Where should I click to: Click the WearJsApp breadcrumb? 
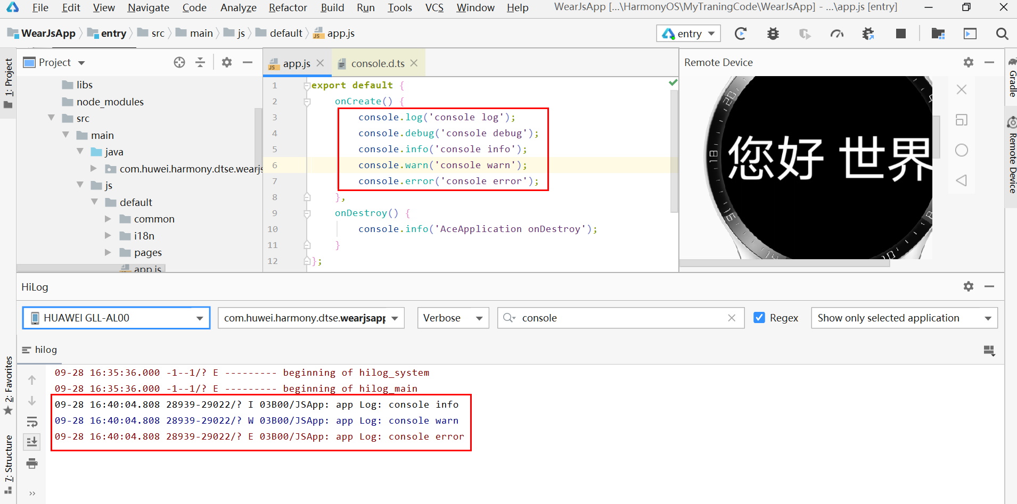coord(42,33)
